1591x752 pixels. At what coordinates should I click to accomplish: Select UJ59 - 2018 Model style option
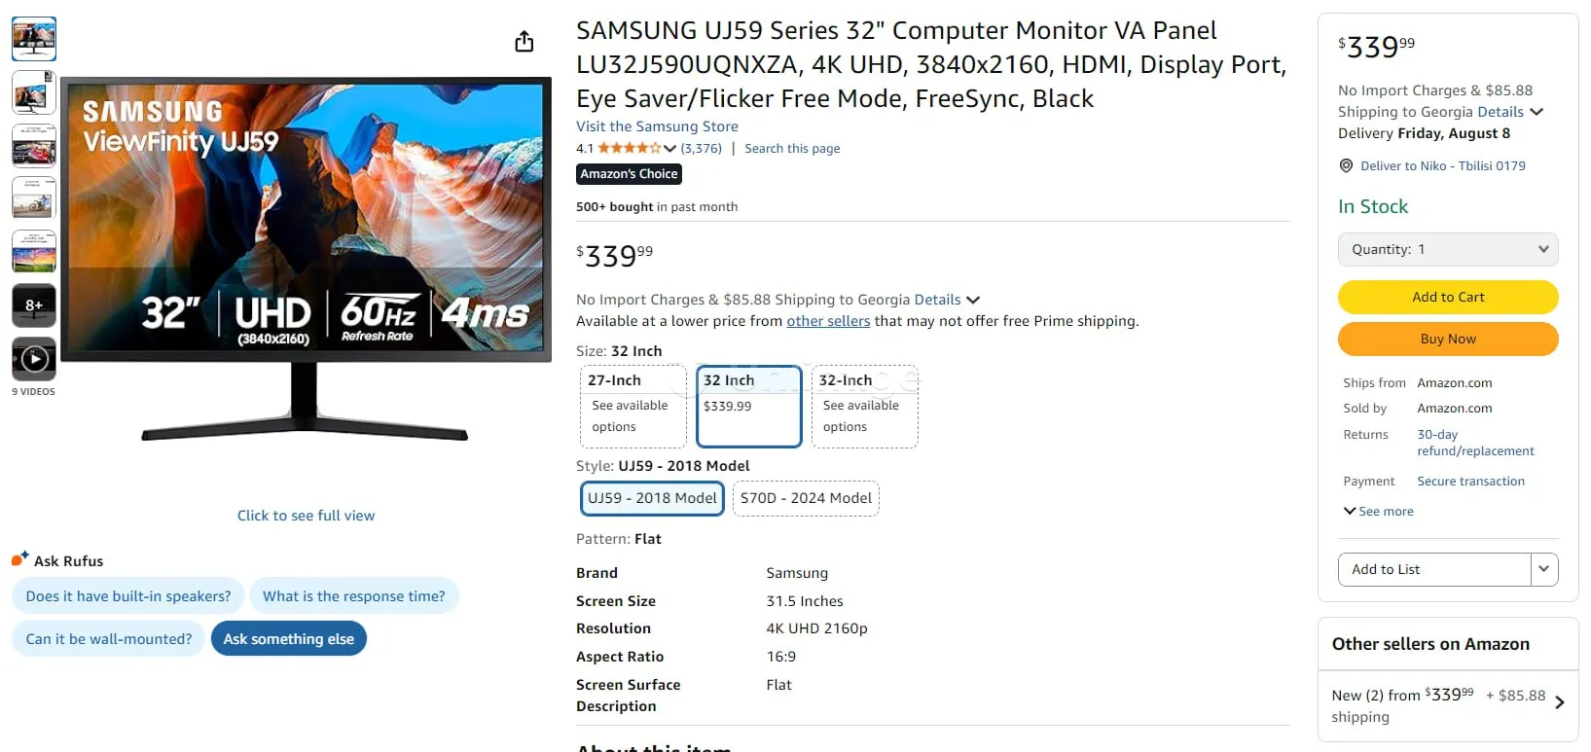[652, 498]
